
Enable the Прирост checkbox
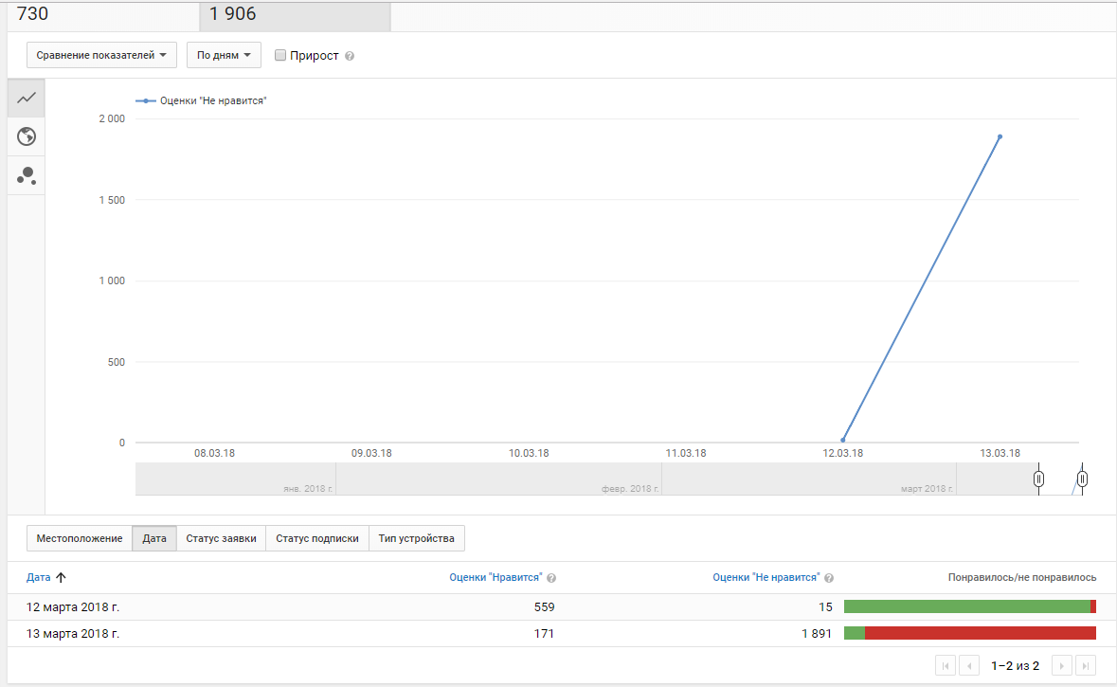tap(280, 55)
